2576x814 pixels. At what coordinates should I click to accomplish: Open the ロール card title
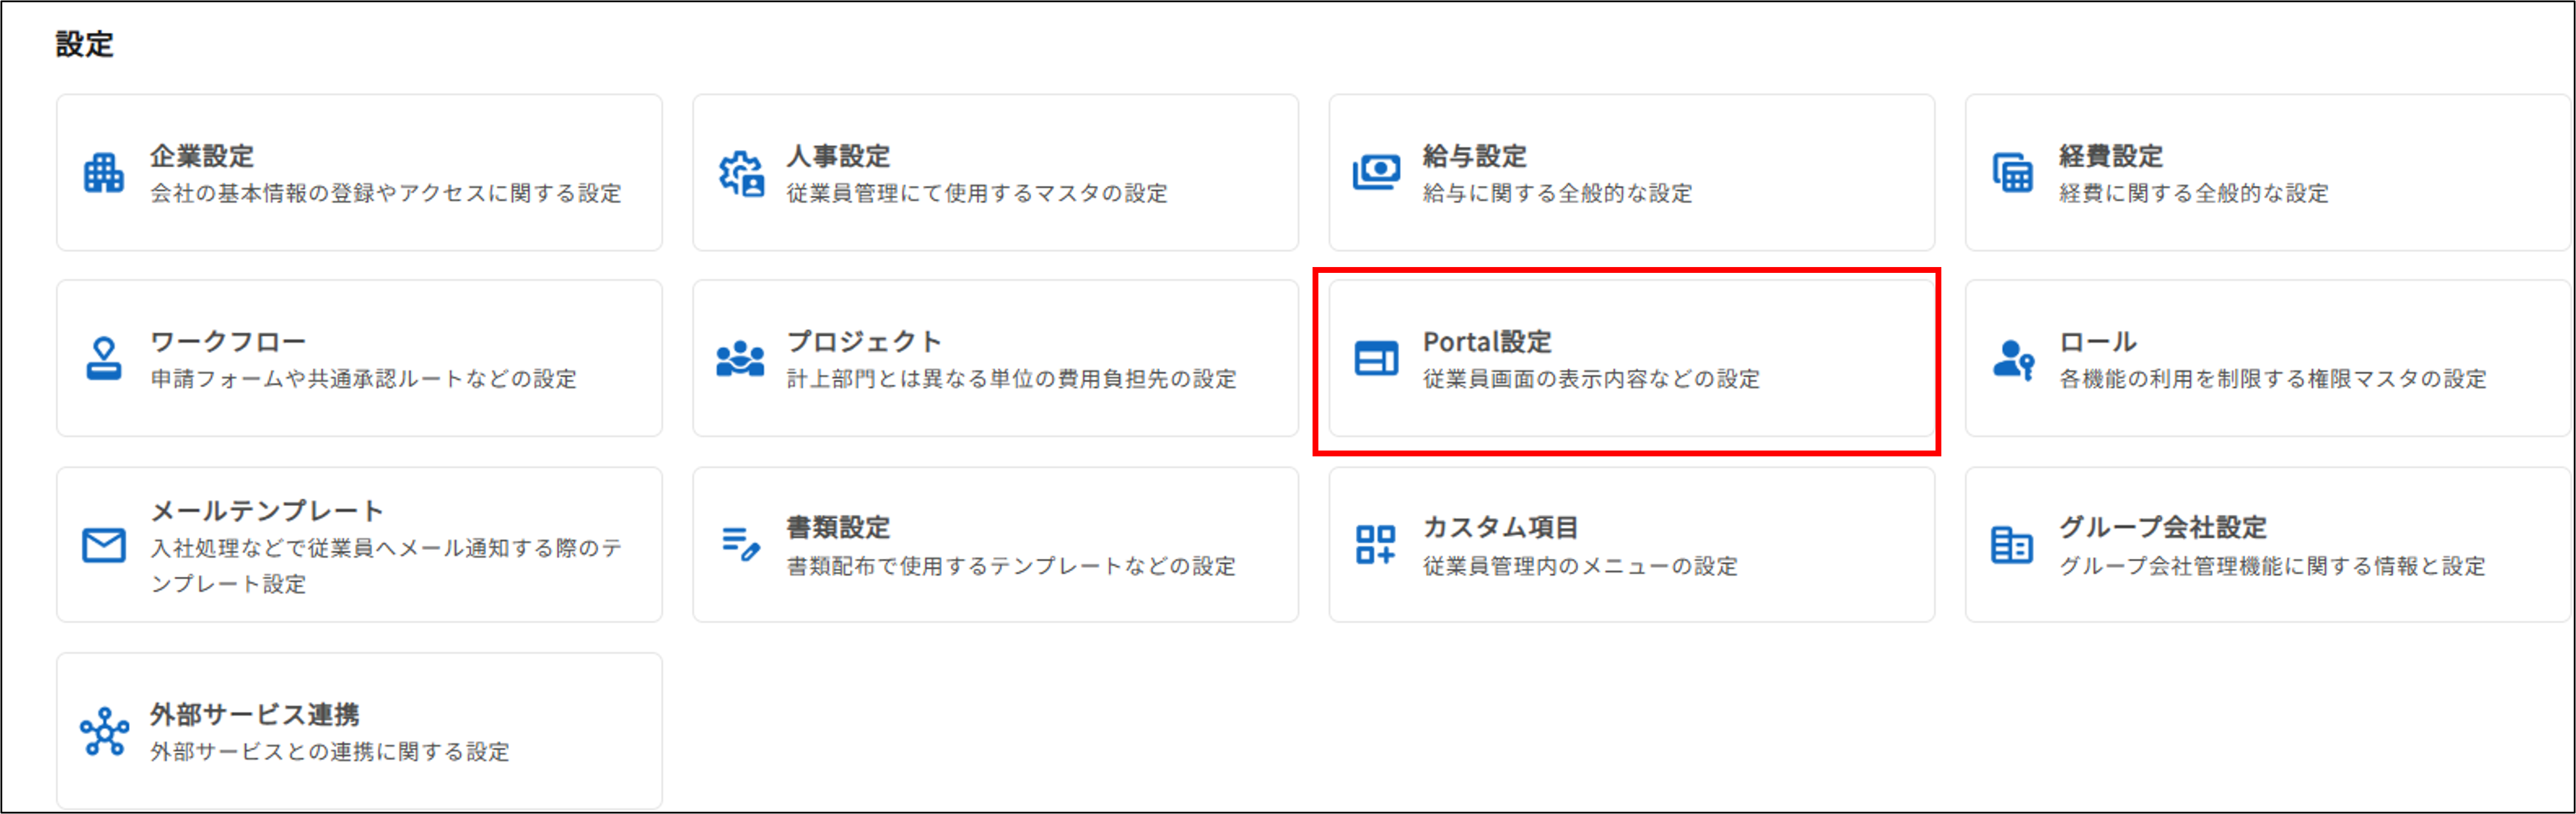pos(2098,342)
